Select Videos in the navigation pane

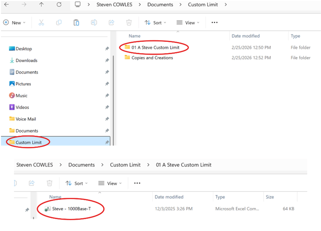pos(22,107)
